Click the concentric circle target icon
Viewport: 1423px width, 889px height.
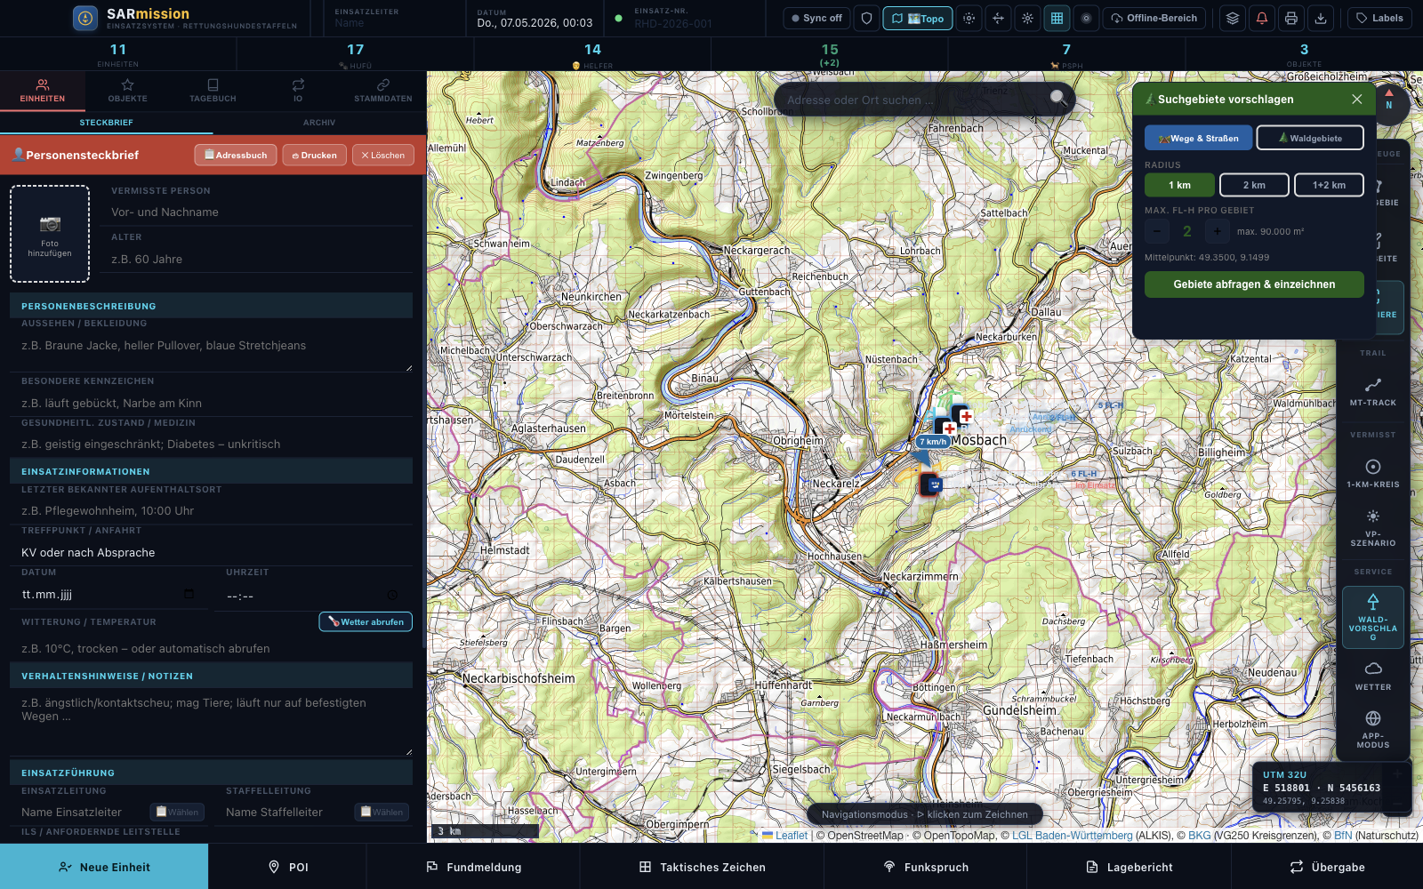[1086, 18]
